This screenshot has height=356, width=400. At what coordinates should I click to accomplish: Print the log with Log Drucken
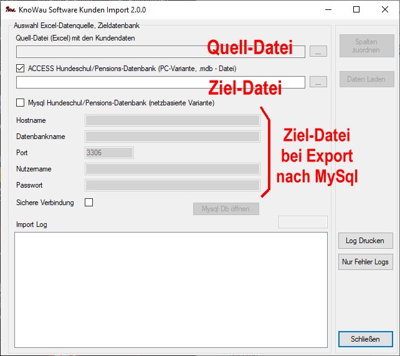[366, 241]
